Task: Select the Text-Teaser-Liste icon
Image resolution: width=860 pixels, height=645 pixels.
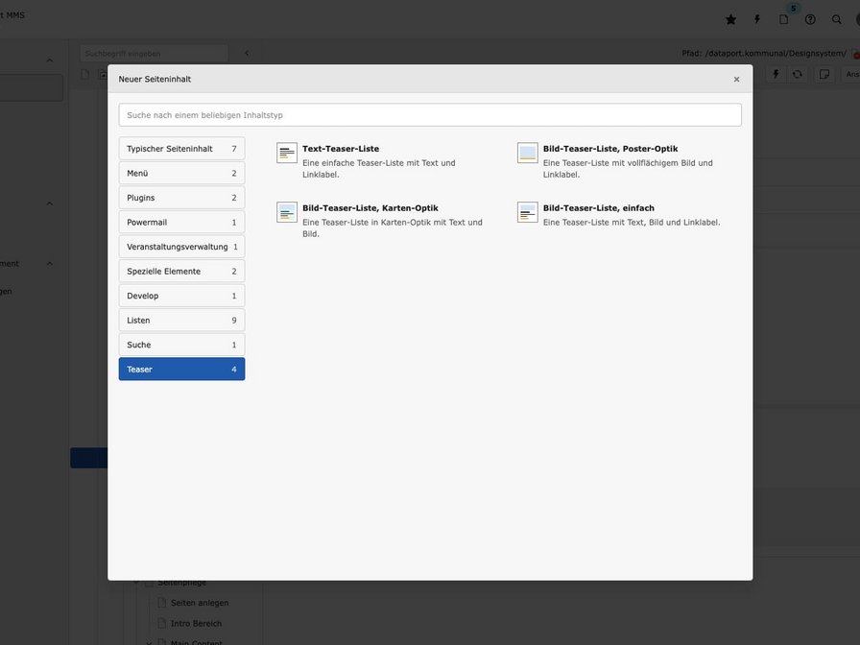Action: tap(287, 154)
